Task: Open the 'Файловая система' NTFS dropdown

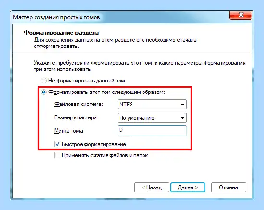Action: (152, 105)
